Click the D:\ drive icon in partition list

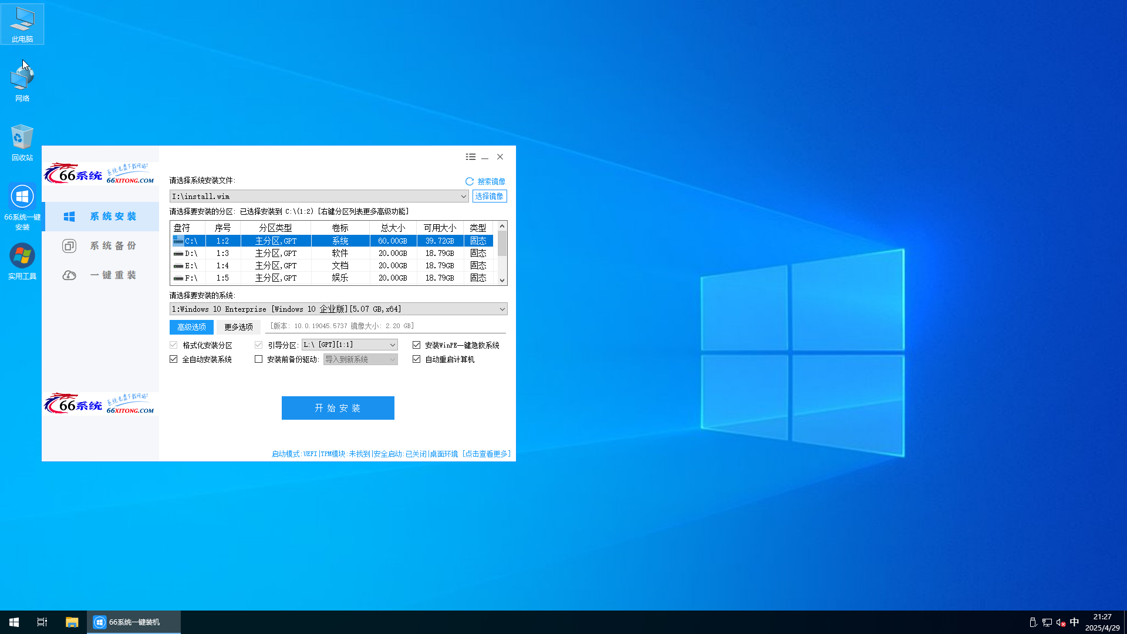point(178,253)
